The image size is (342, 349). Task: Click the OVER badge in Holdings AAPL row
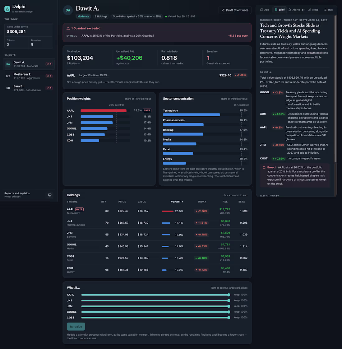[x=79, y=209]
